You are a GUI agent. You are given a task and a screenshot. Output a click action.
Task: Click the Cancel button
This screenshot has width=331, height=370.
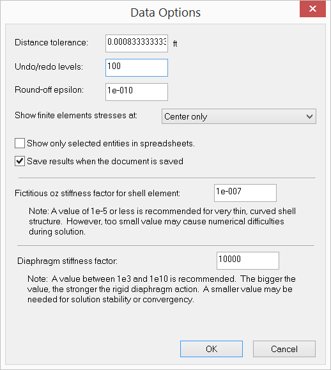click(x=284, y=349)
